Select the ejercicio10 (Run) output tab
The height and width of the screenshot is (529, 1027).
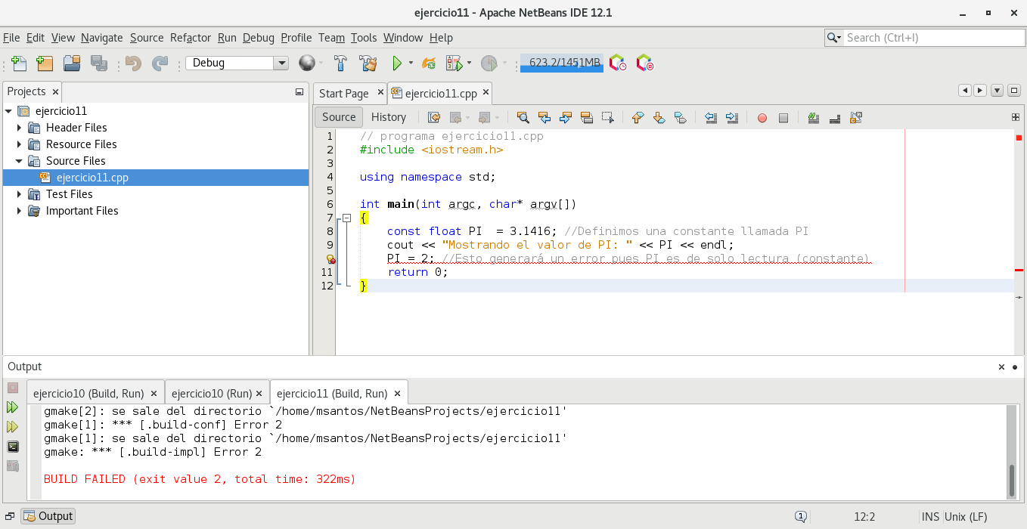point(211,394)
